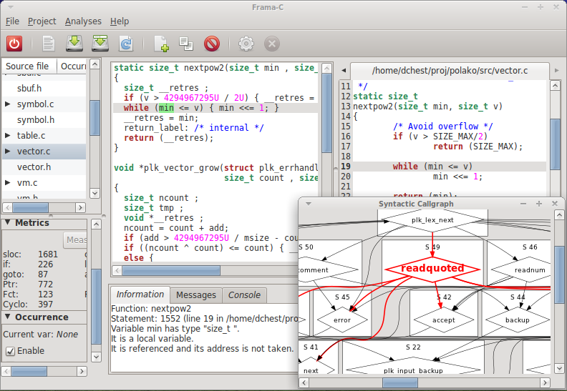567x391 pixels.
Task: Collapse the Occurrence panel
Action: pos(8,317)
